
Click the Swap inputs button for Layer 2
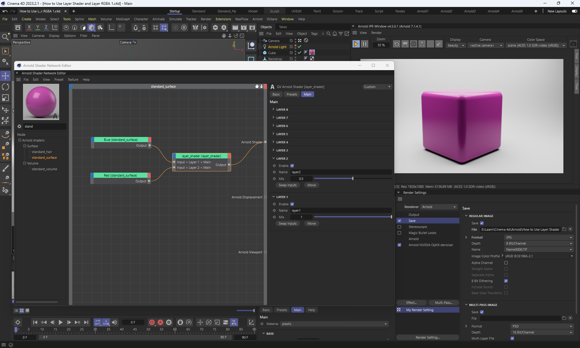[x=287, y=185]
